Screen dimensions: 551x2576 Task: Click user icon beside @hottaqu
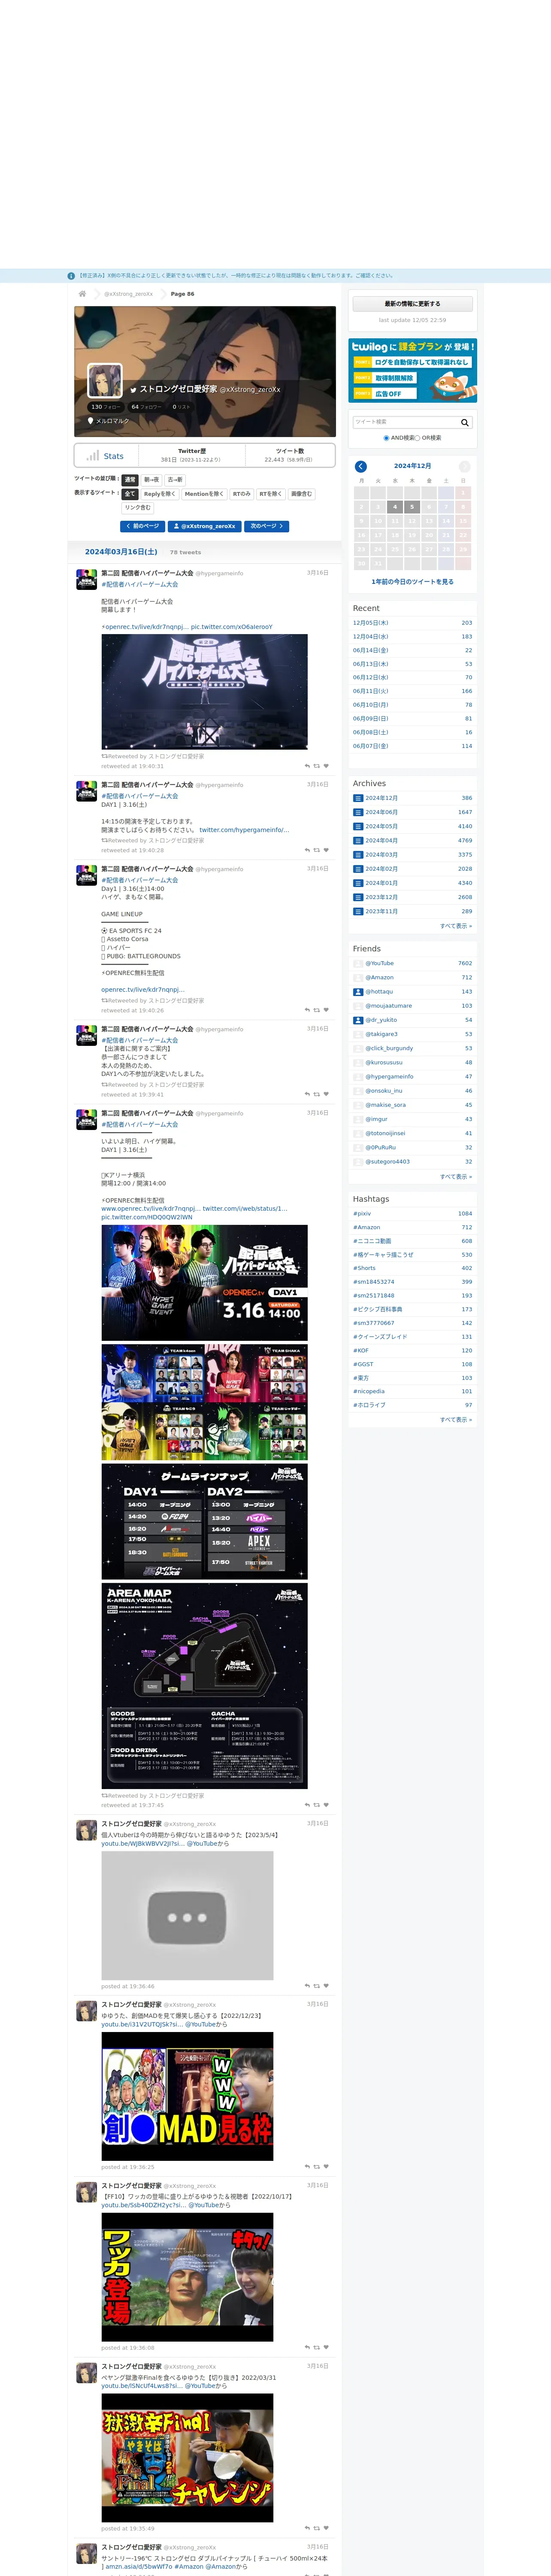(358, 992)
